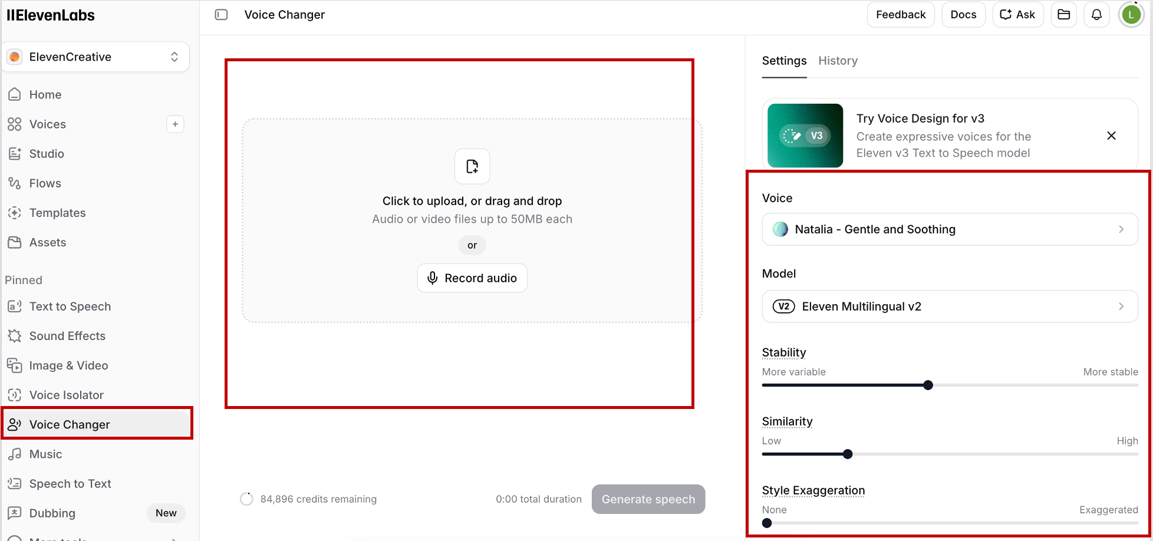Dismiss the Voice Design v3 banner

coord(1111,136)
